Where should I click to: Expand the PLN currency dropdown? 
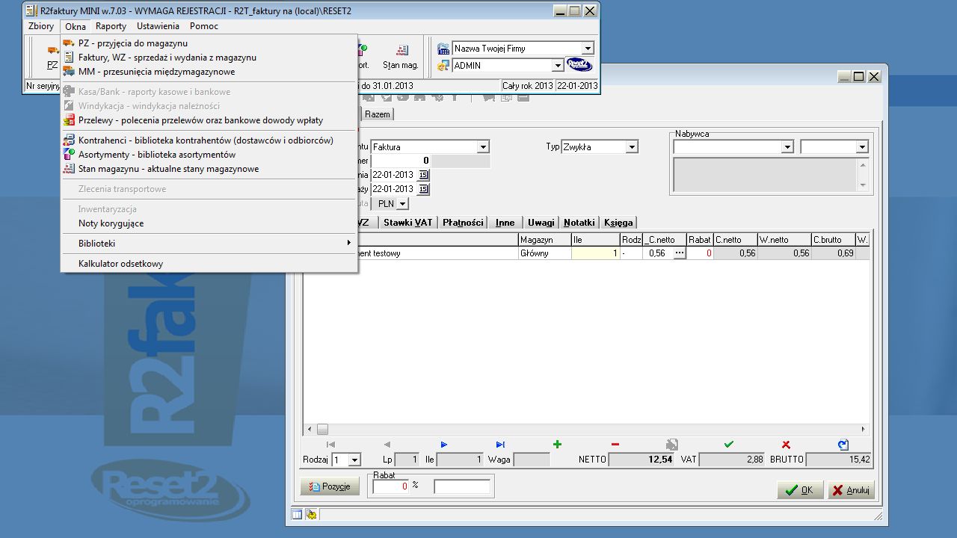click(403, 204)
